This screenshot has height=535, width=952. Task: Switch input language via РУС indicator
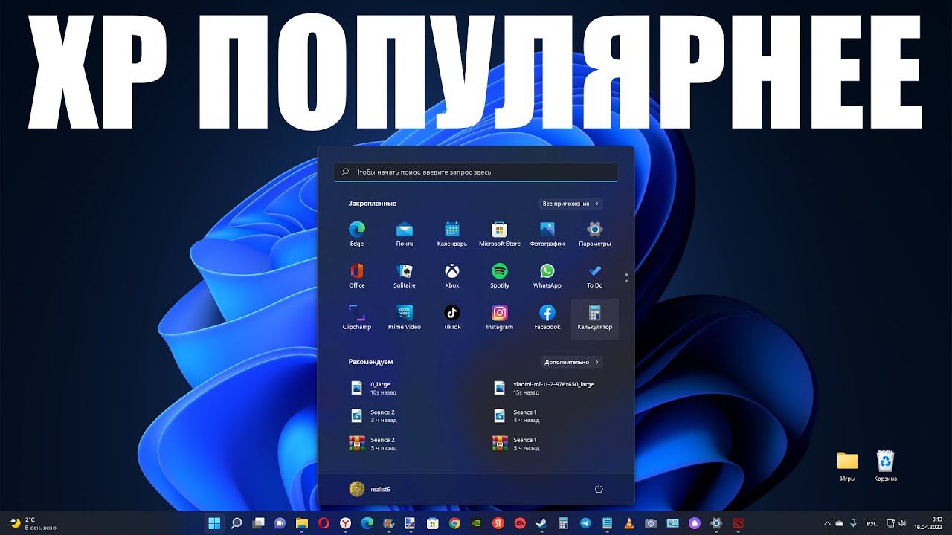[872, 523]
